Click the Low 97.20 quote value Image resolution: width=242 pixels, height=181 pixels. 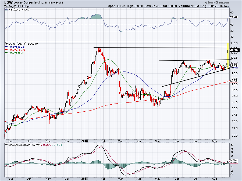point(152,6)
